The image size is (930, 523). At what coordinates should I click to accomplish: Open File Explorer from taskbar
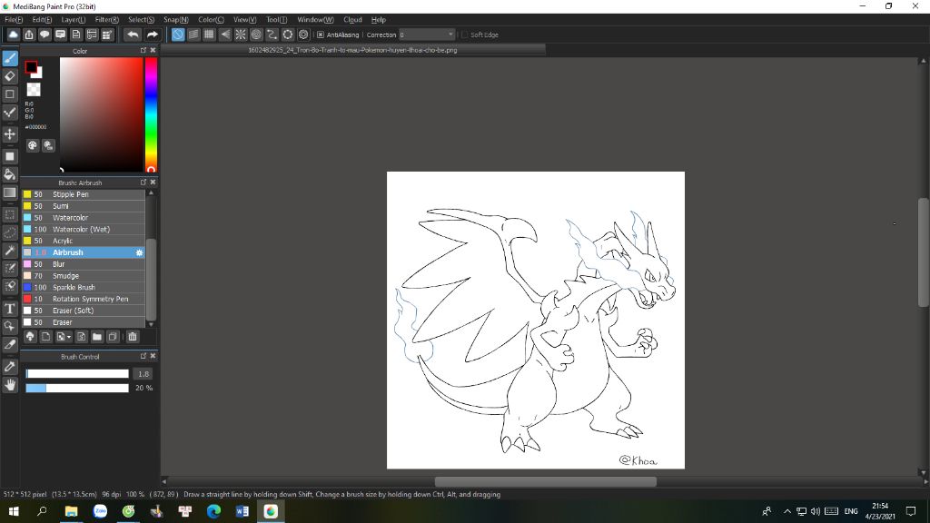click(x=71, y=511)
